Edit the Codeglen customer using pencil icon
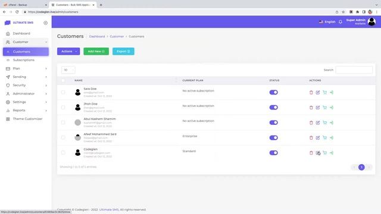Screen dimensions: 381x214 coord(318,153)
